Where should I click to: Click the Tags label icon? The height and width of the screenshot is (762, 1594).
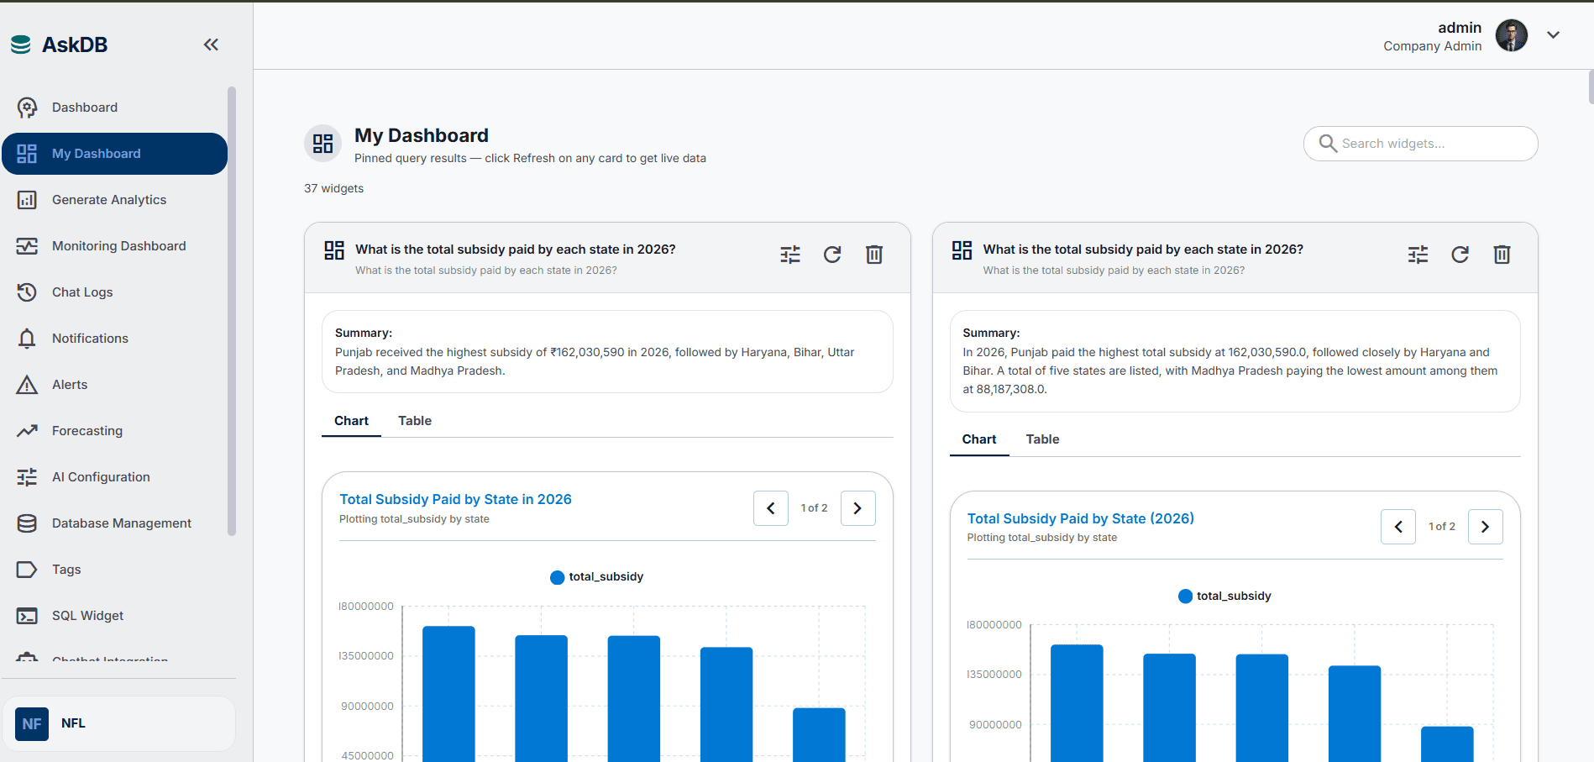coord(27,570)
